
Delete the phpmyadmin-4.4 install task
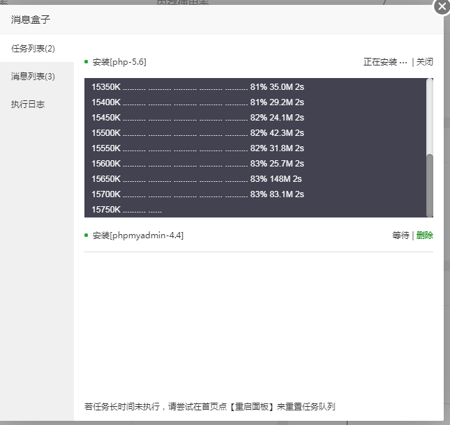point(424,235)
